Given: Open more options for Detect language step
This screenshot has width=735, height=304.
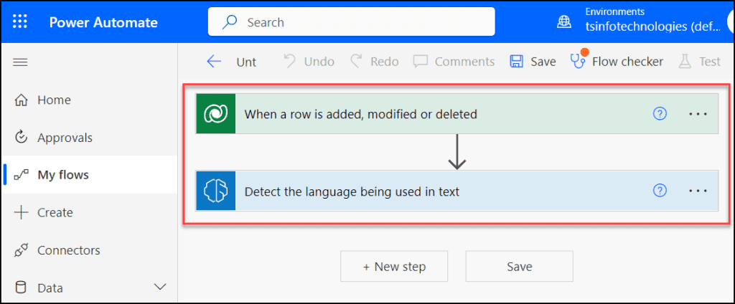Looking at the screenshot, I should click(x=698, y=191).
